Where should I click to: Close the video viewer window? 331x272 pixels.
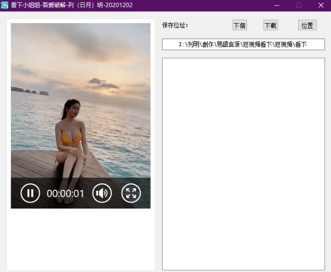pyautogui.click(x=321, y=5)
